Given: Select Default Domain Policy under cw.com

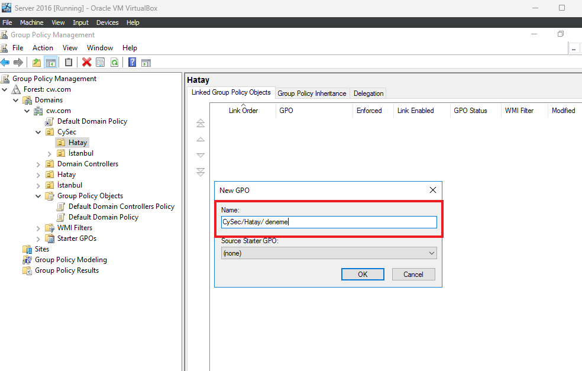Looking at the screenshot, I should (x=92, y=121).
